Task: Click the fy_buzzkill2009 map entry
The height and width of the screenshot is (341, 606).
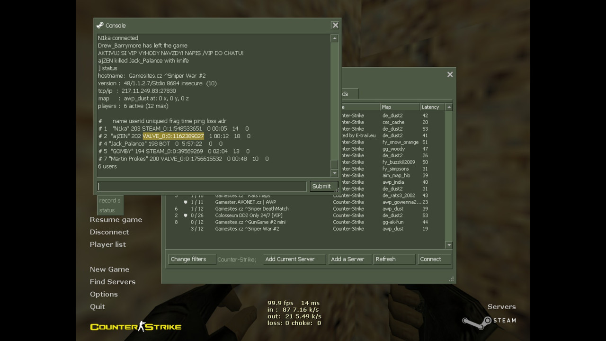Action: (x=399, y=162)
